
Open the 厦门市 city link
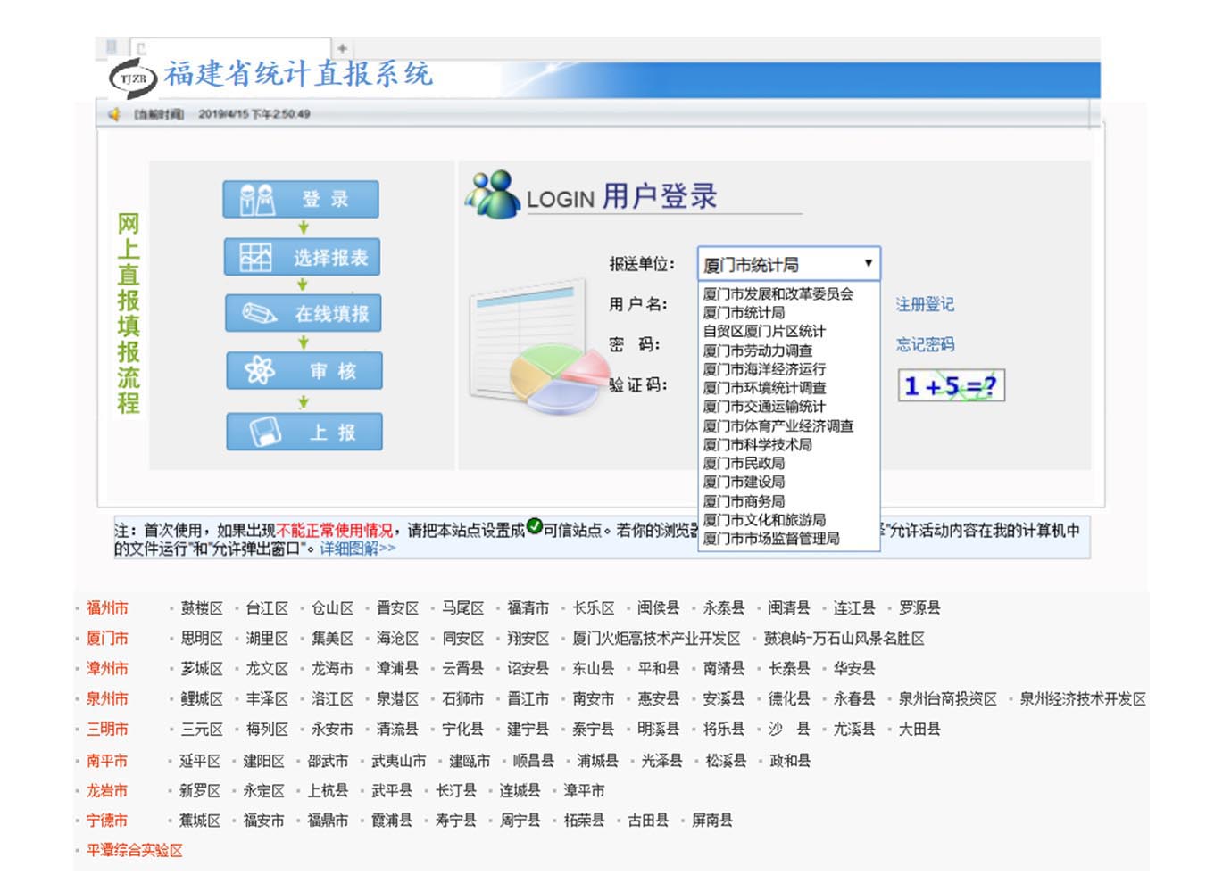[107, 639]
